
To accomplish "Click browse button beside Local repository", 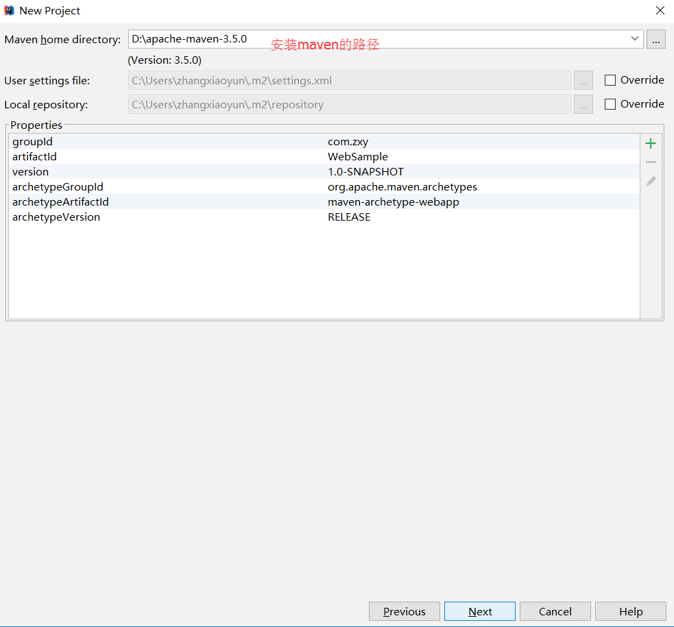I will 583,104.
